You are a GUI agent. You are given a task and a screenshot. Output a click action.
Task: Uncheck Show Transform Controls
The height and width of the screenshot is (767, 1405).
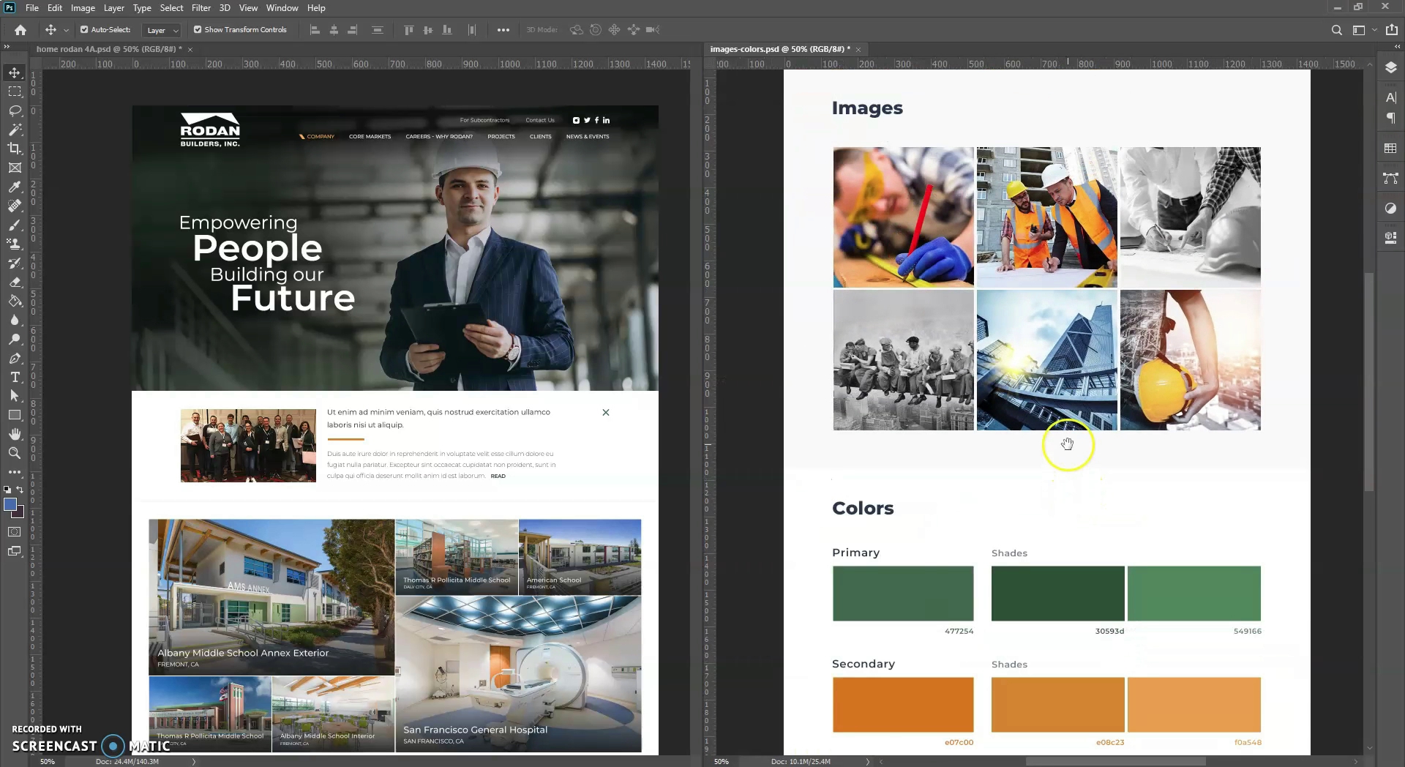click(x=198, y=30)
